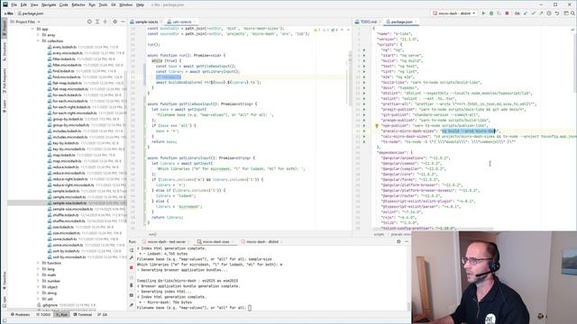Collapse the collection folder
The width and height of the screenshot is (577, 324).
[38, 40]
